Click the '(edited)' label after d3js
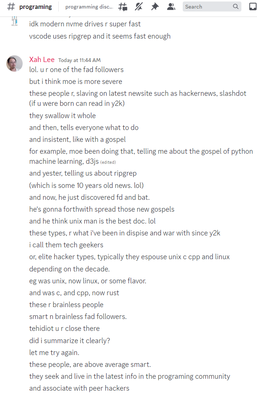257x394 pixels. click(108, 162)
